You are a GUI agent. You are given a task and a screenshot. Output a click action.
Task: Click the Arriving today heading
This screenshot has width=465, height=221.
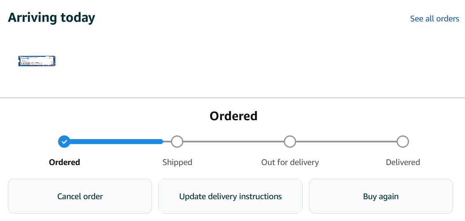[51, 18]
